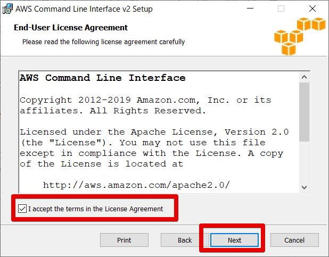Click the window title text

pos(84,9)
